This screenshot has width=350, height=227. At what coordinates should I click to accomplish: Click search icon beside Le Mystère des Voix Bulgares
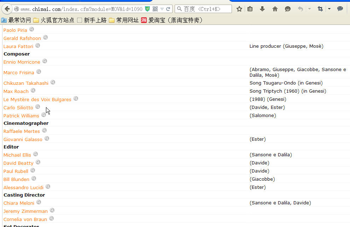(x=76, y=98)
